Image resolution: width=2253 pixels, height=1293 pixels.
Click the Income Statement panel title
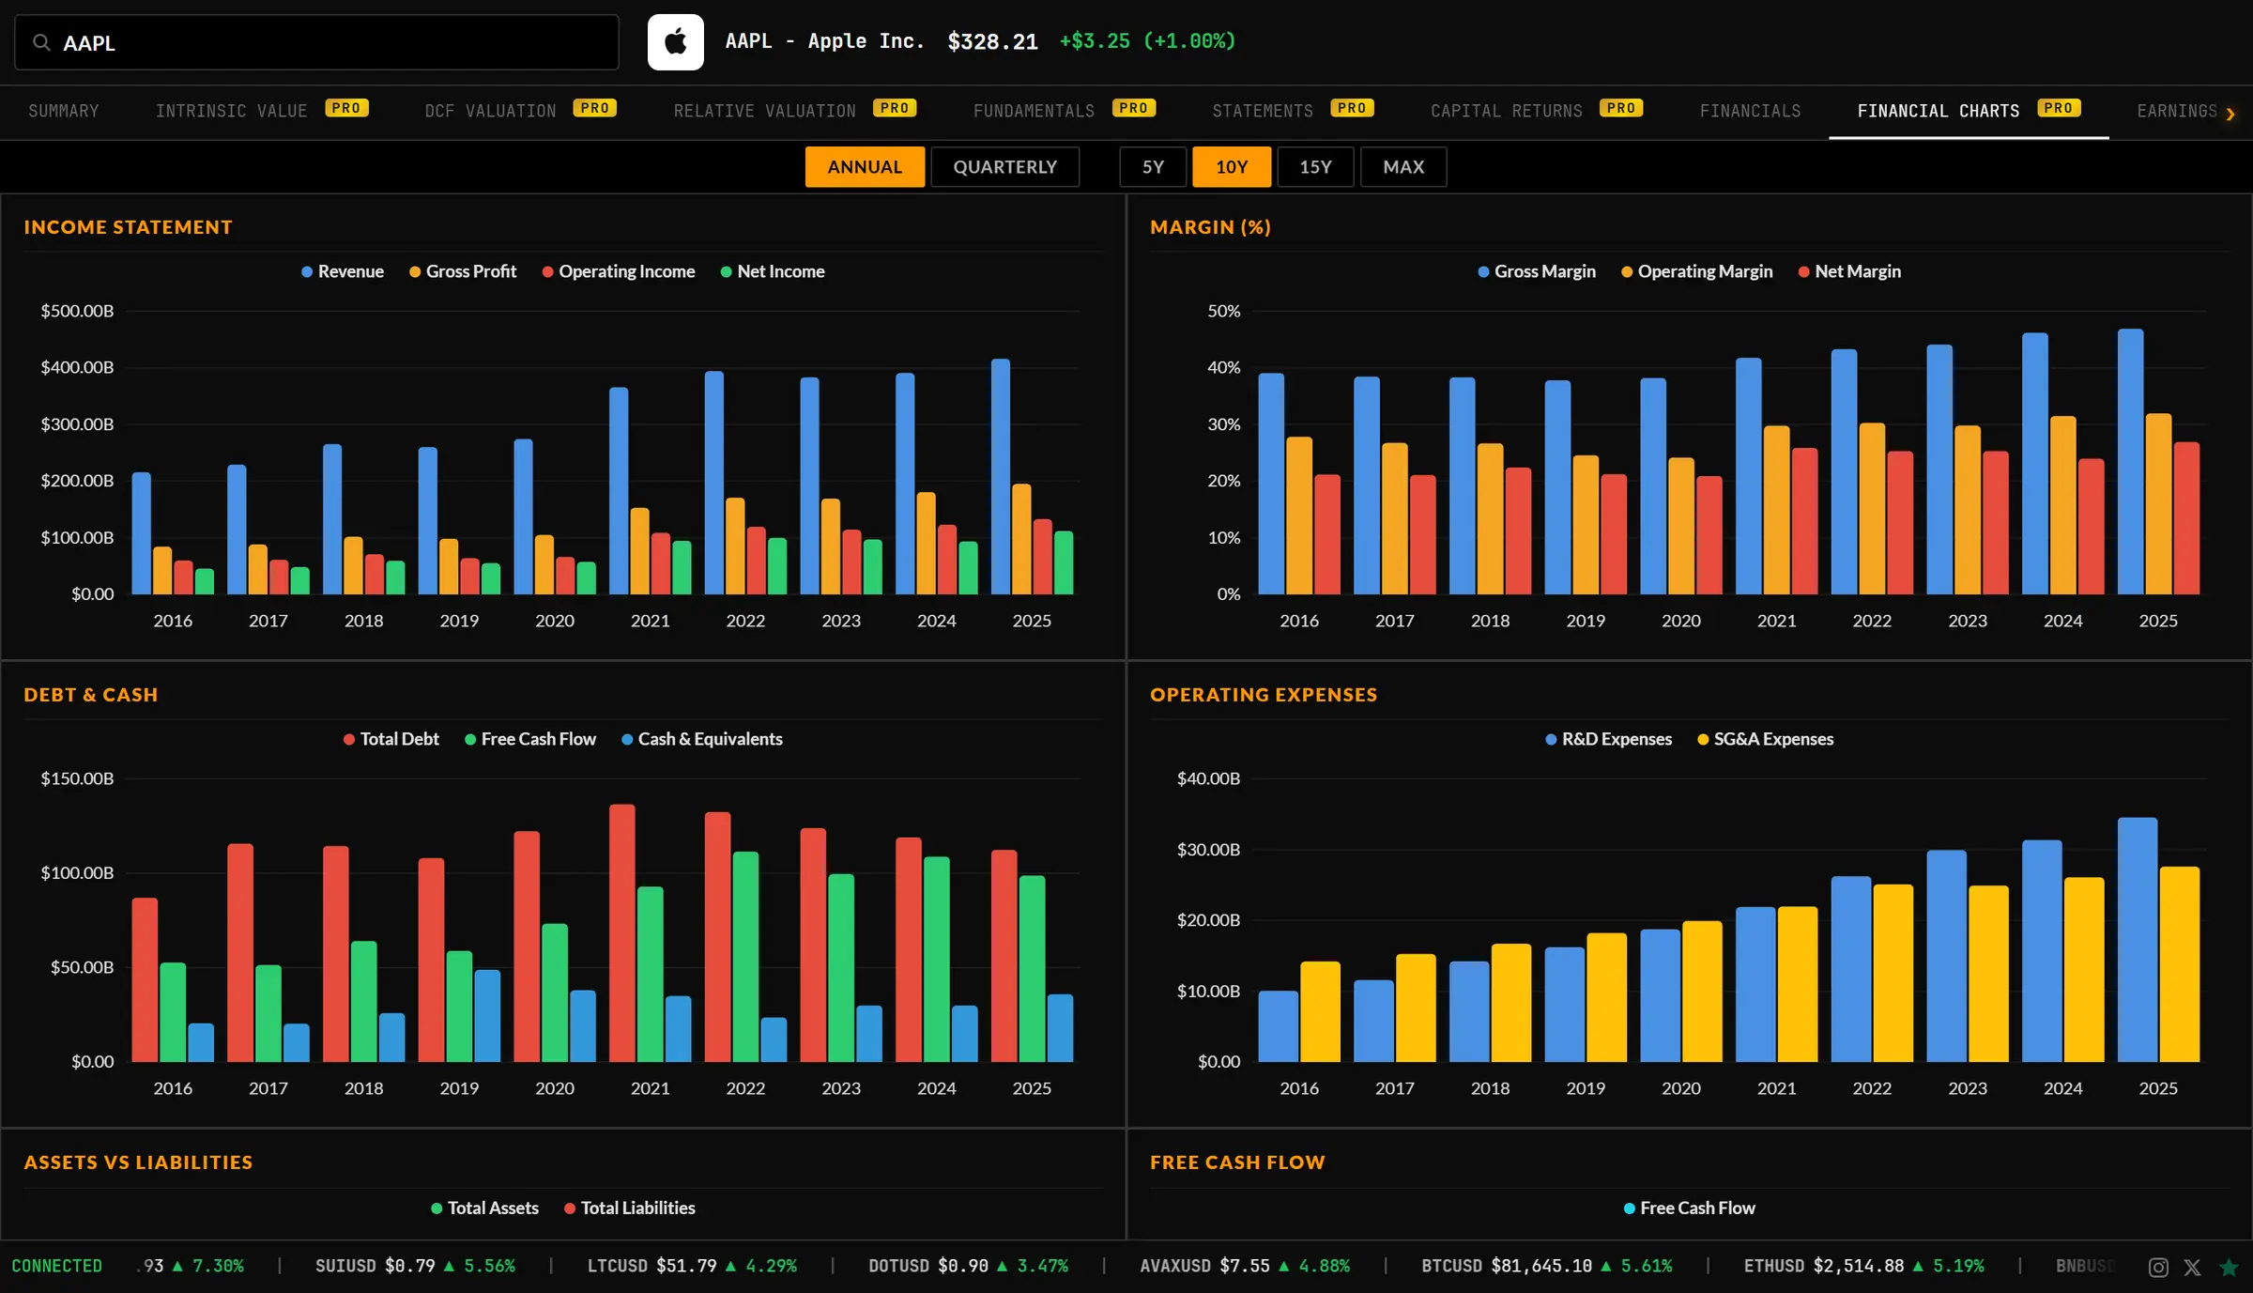[x=129, y=227]
